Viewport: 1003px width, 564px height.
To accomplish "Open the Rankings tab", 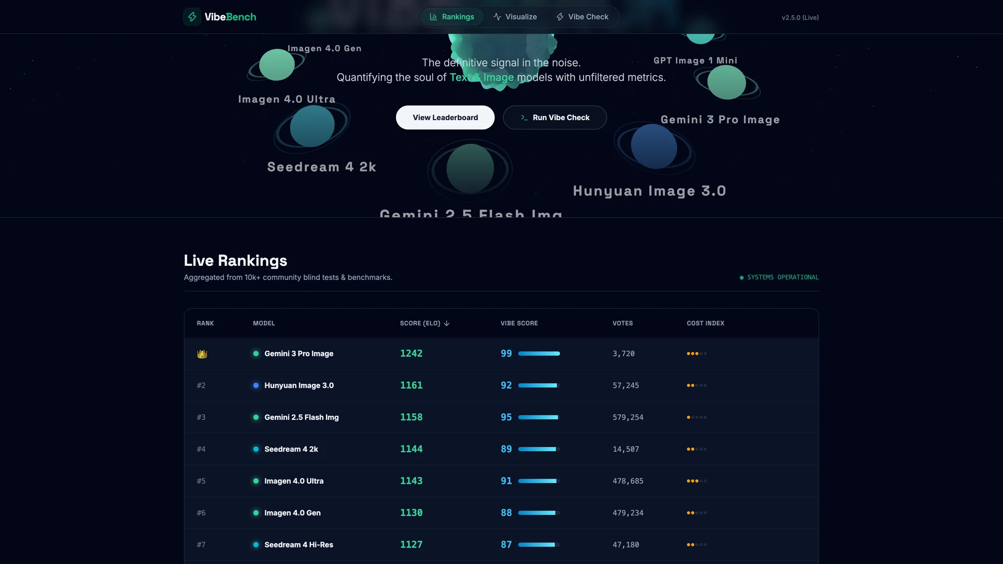I will pos(452,17).
